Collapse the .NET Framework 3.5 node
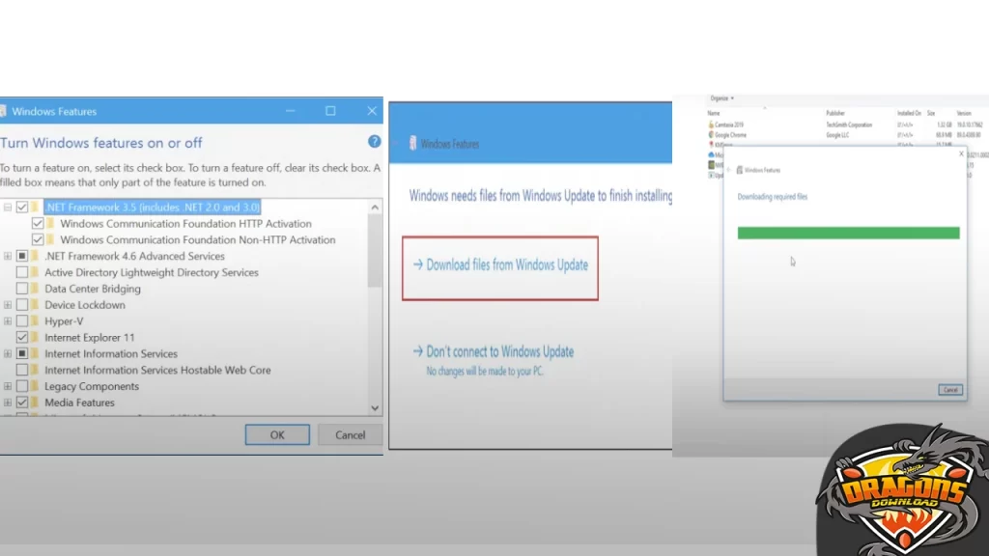 tap(8, 208)
